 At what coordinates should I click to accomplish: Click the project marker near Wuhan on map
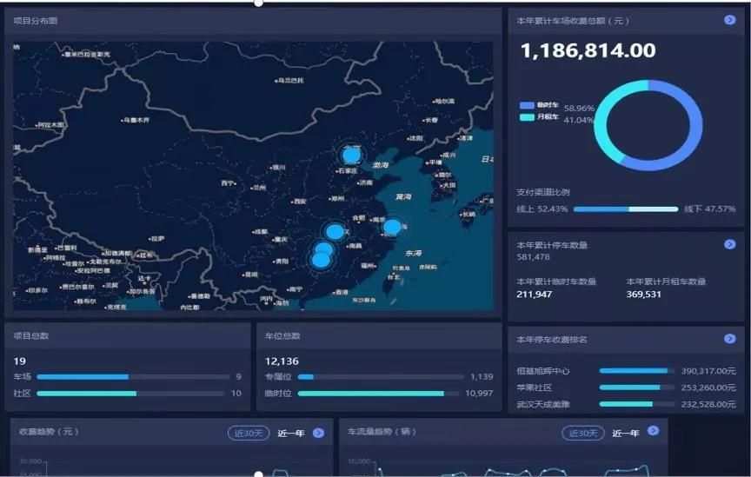click(335, 232)
